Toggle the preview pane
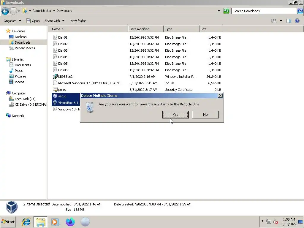 [289, 21]
